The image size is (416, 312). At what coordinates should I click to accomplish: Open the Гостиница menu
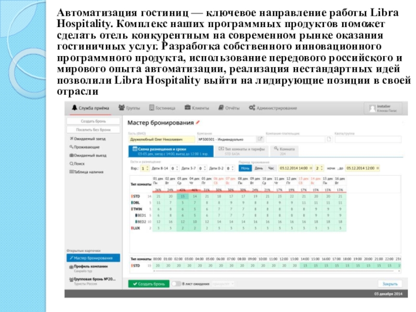162,108
